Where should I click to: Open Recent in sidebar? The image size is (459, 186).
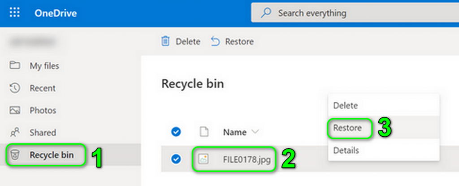point(43,88)
